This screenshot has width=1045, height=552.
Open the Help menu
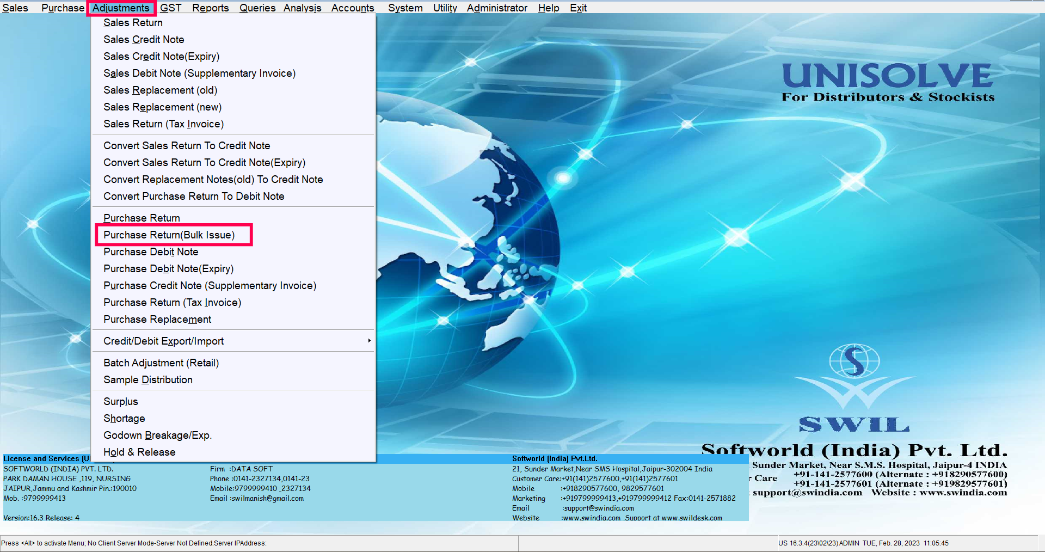[x=549, y=8]
